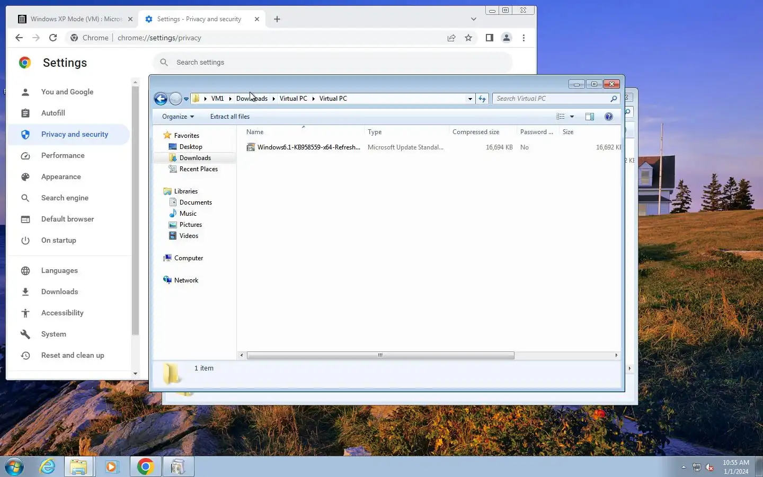Open Chrome share page icon

451,38
